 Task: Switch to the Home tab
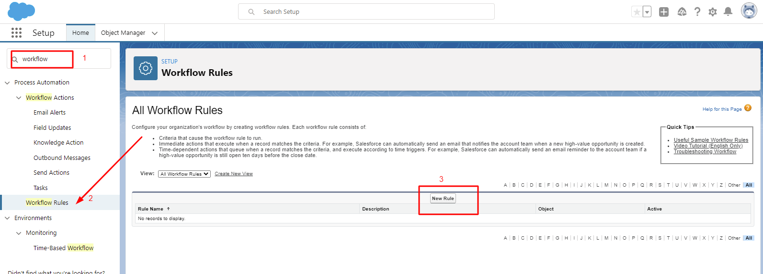click(80, 33)
